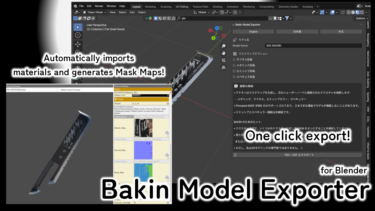Open the BIG SWORD(Models) preview dropdown
375x211 pixels.
point(32,90)
